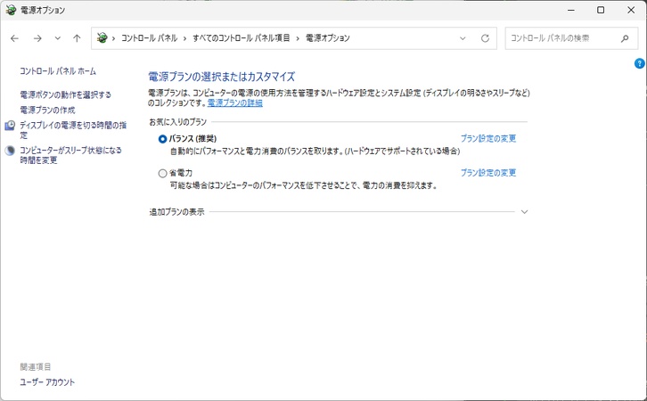
Task: Click the sleep moon icon in the sidebar
Action: (10, 151)
